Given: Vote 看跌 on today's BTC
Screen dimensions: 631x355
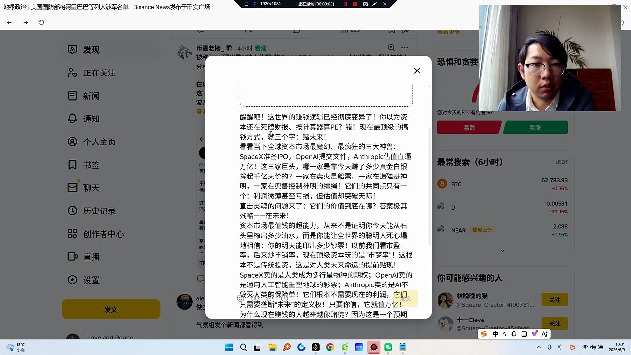Looking at the screenshot, I should [469, 128].
